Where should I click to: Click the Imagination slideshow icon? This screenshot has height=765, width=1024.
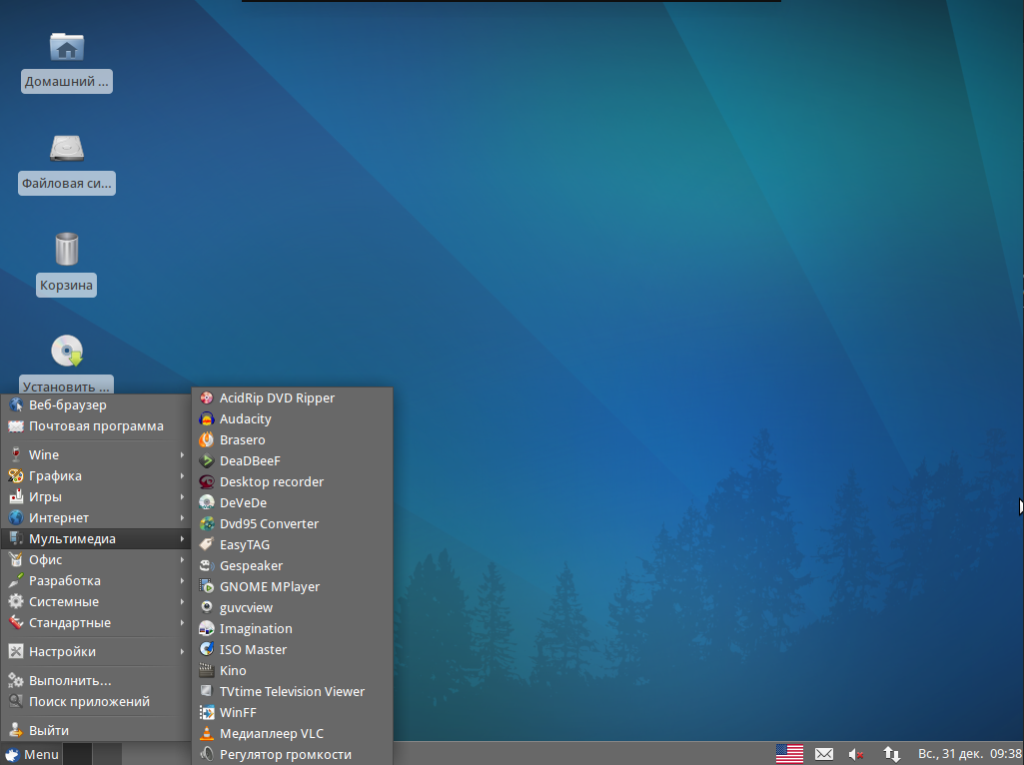(207, 628)
